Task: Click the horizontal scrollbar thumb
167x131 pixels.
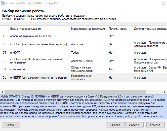Action: [75, 92]
